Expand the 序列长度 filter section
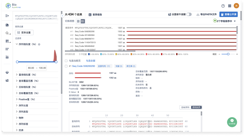Image resolution: width=245 pixels, height=136 pixels. click(23, 105)
